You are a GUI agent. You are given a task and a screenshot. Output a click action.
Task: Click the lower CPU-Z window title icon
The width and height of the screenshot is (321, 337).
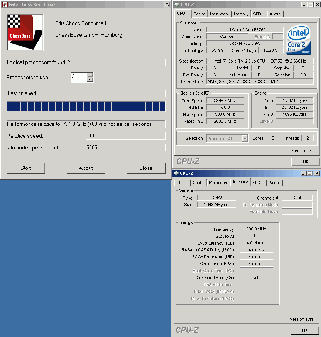176,173
